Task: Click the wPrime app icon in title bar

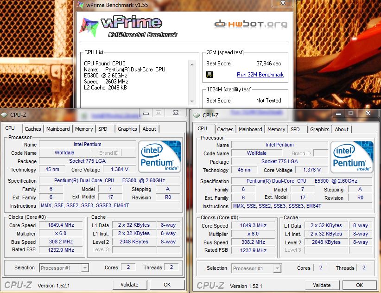Action: [80, 5]
